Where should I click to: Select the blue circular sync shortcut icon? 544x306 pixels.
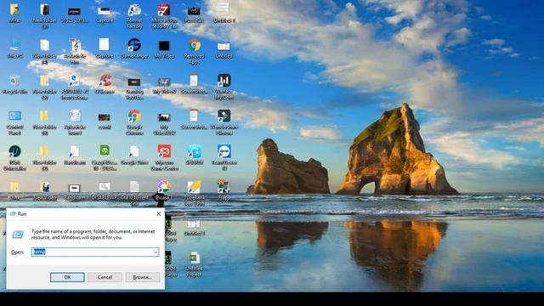tap(195, 151)
